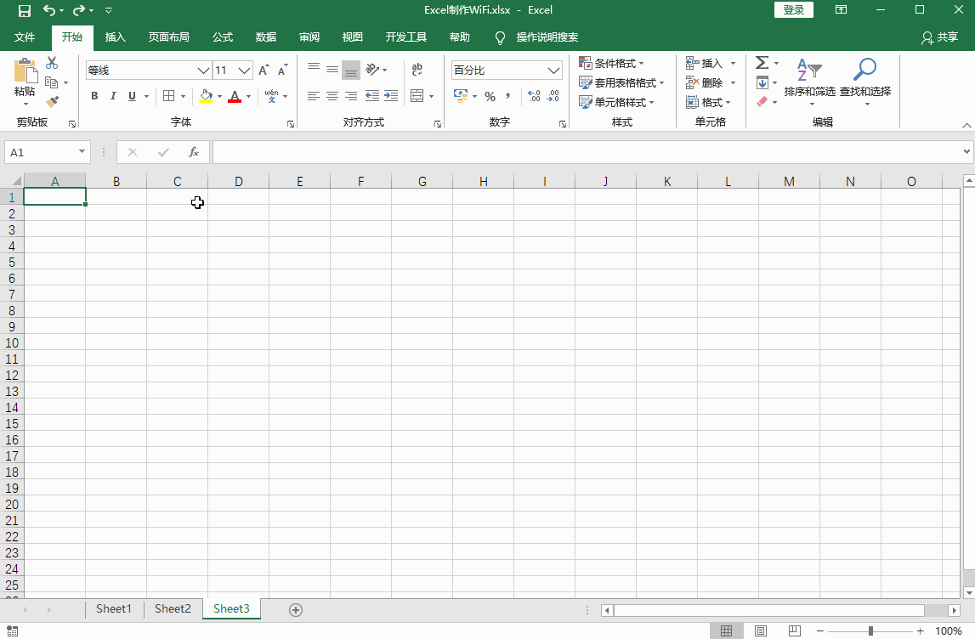Align text to the left
This screenshot has width=975, height=639.
[x=314, y=96]
